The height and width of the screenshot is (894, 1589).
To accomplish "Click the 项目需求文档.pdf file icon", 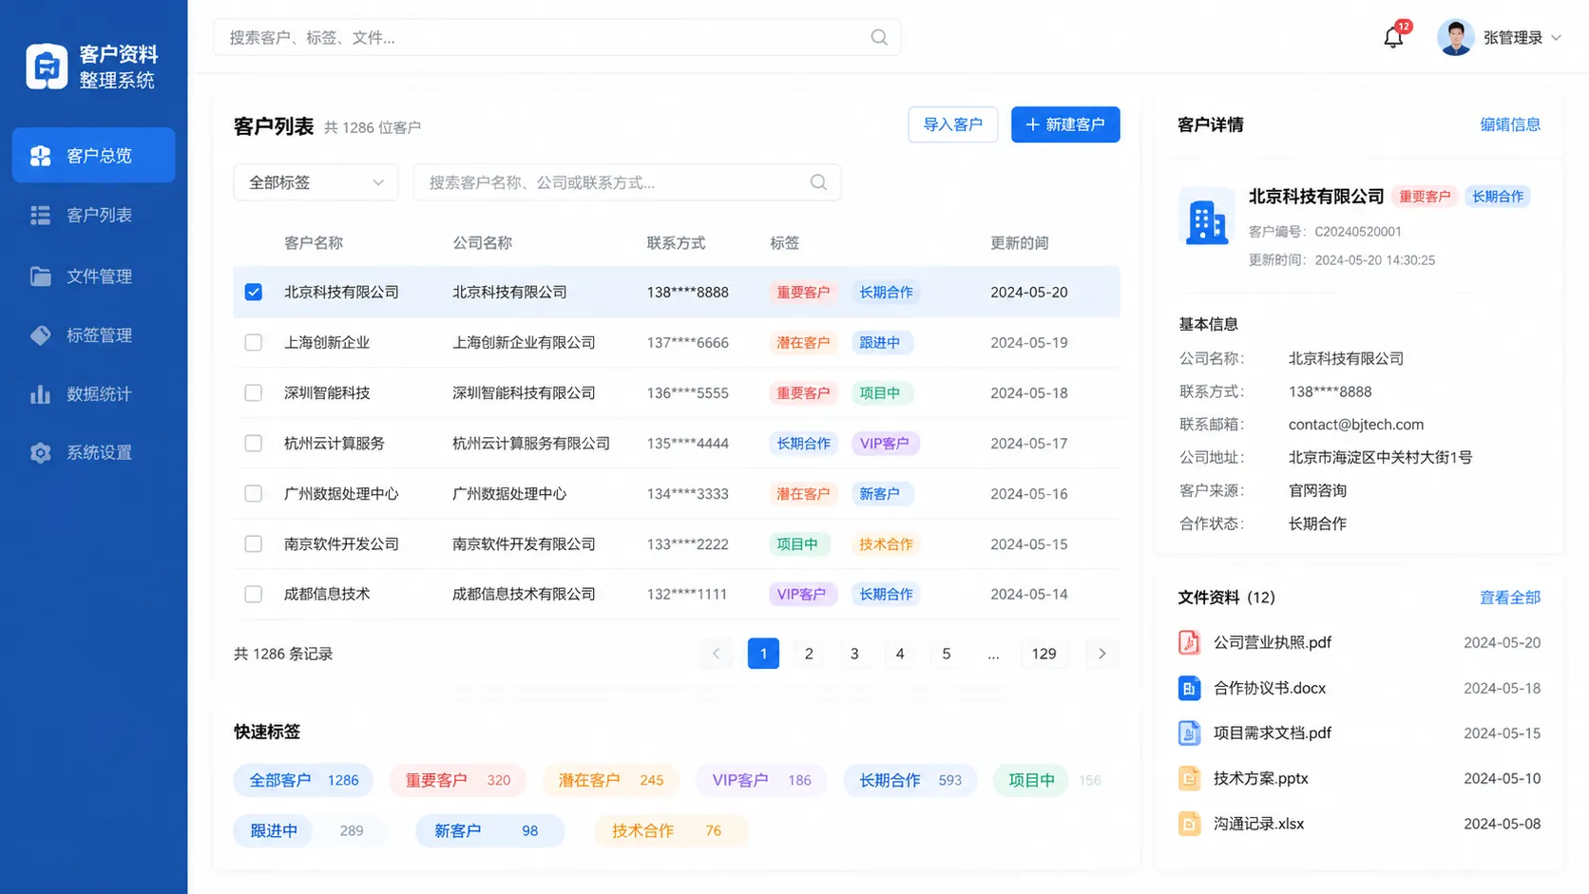I will (1189, 733).
